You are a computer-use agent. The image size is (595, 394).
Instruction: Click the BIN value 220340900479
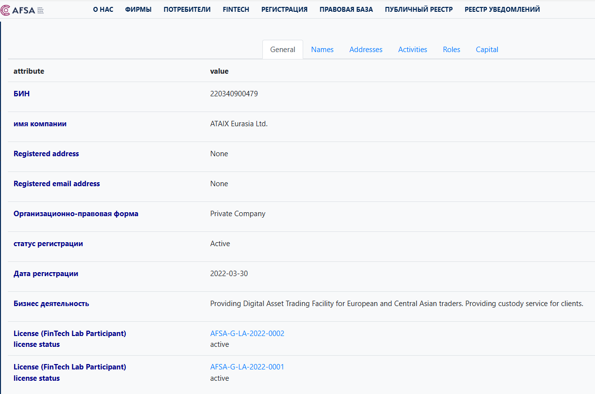pos(234,94)
